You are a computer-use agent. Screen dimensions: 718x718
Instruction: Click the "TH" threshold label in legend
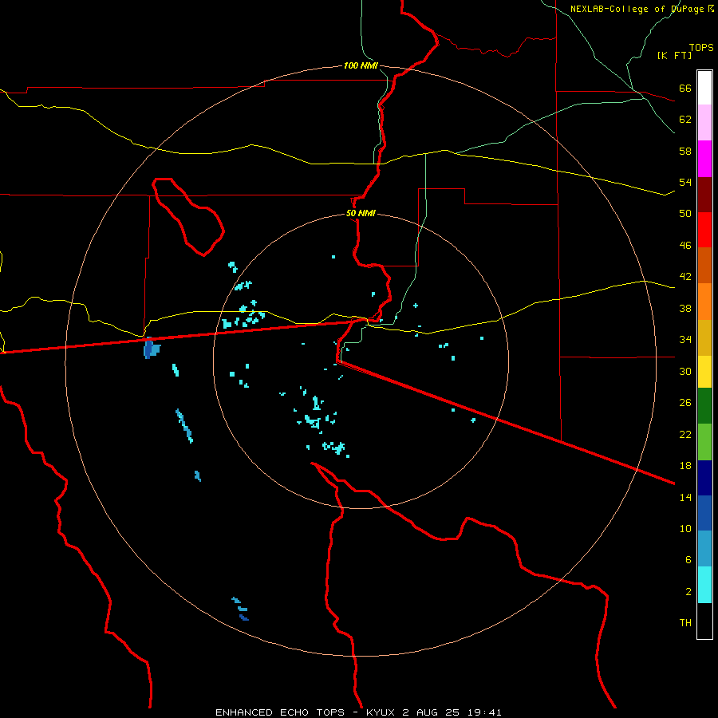pos(685,623)
